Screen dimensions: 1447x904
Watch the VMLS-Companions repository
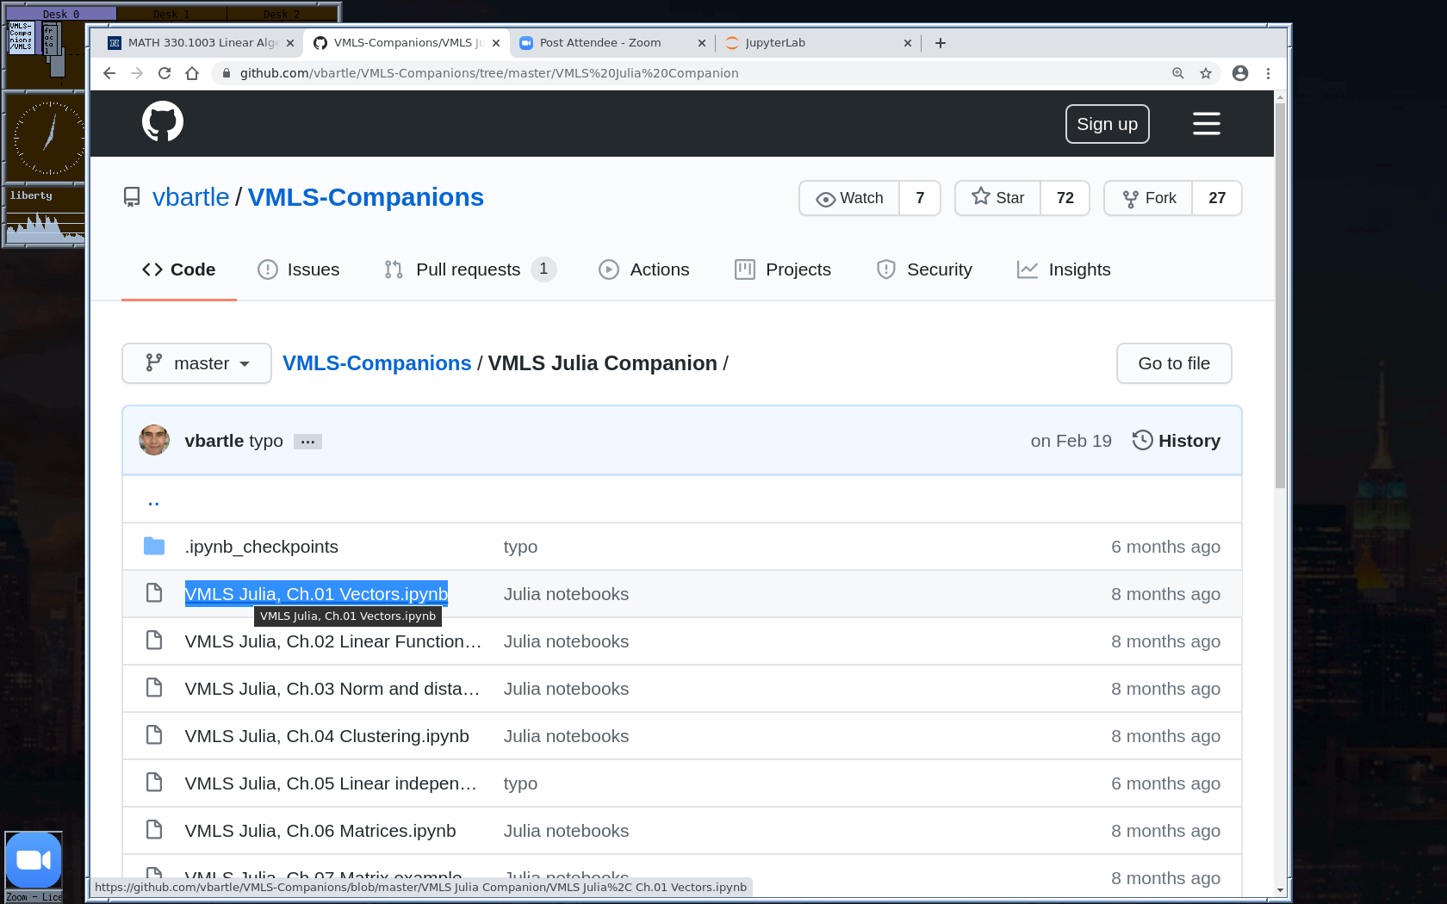pyautogui.click(x=849, y=198)
